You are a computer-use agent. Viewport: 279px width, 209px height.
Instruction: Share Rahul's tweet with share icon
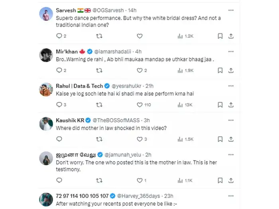pos(231,105)
